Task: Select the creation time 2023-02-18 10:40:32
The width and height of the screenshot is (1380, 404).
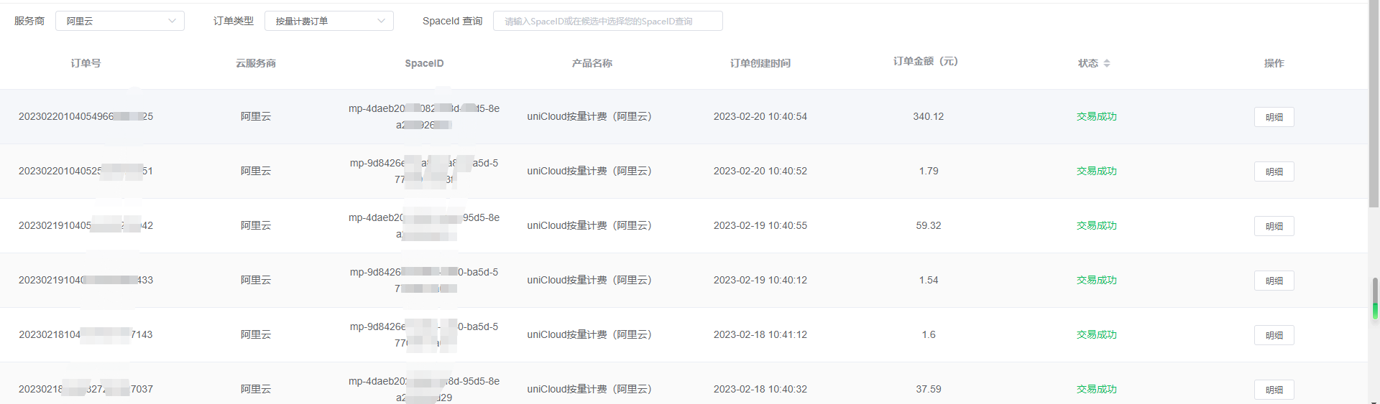Action: [x=760, y=389]
